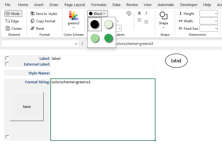Click Copy format button
This screenshot has width=222, height=144.
(43, 21)
